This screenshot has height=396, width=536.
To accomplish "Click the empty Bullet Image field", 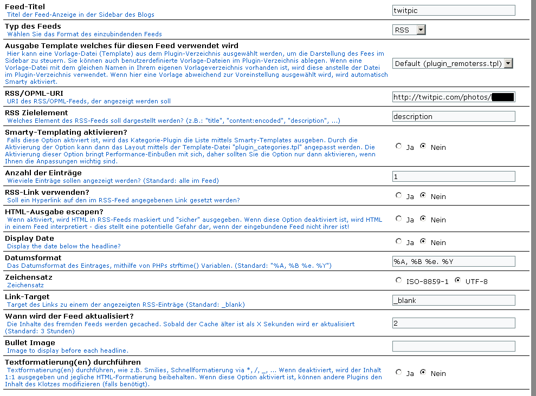I will point(454,346).
